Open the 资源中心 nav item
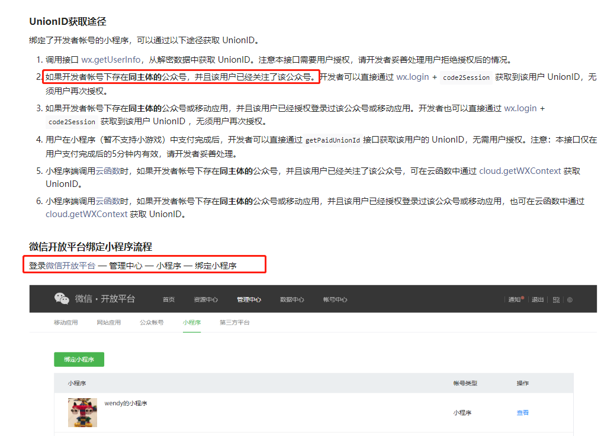 click(206, 299)
